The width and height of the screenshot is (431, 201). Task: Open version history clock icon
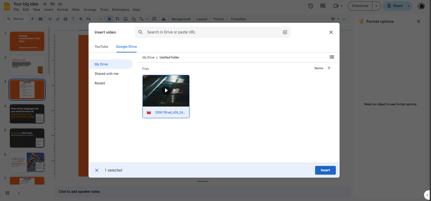(310, 6)
